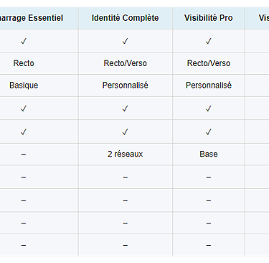Click the Base cell under Visibilité Pro
Viewport: 269px width, 263px height.
[x=209, y=154]
